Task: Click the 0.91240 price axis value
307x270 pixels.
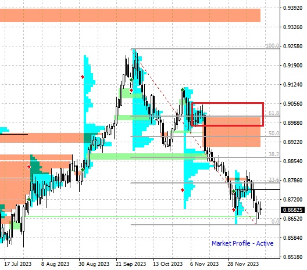Action: [293, 84]
